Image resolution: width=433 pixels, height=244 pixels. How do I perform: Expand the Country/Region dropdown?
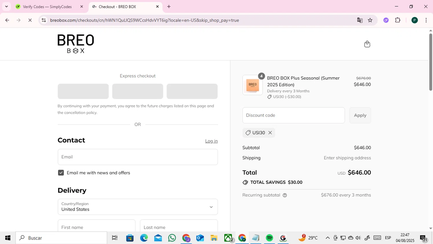(x=138, y=207)
